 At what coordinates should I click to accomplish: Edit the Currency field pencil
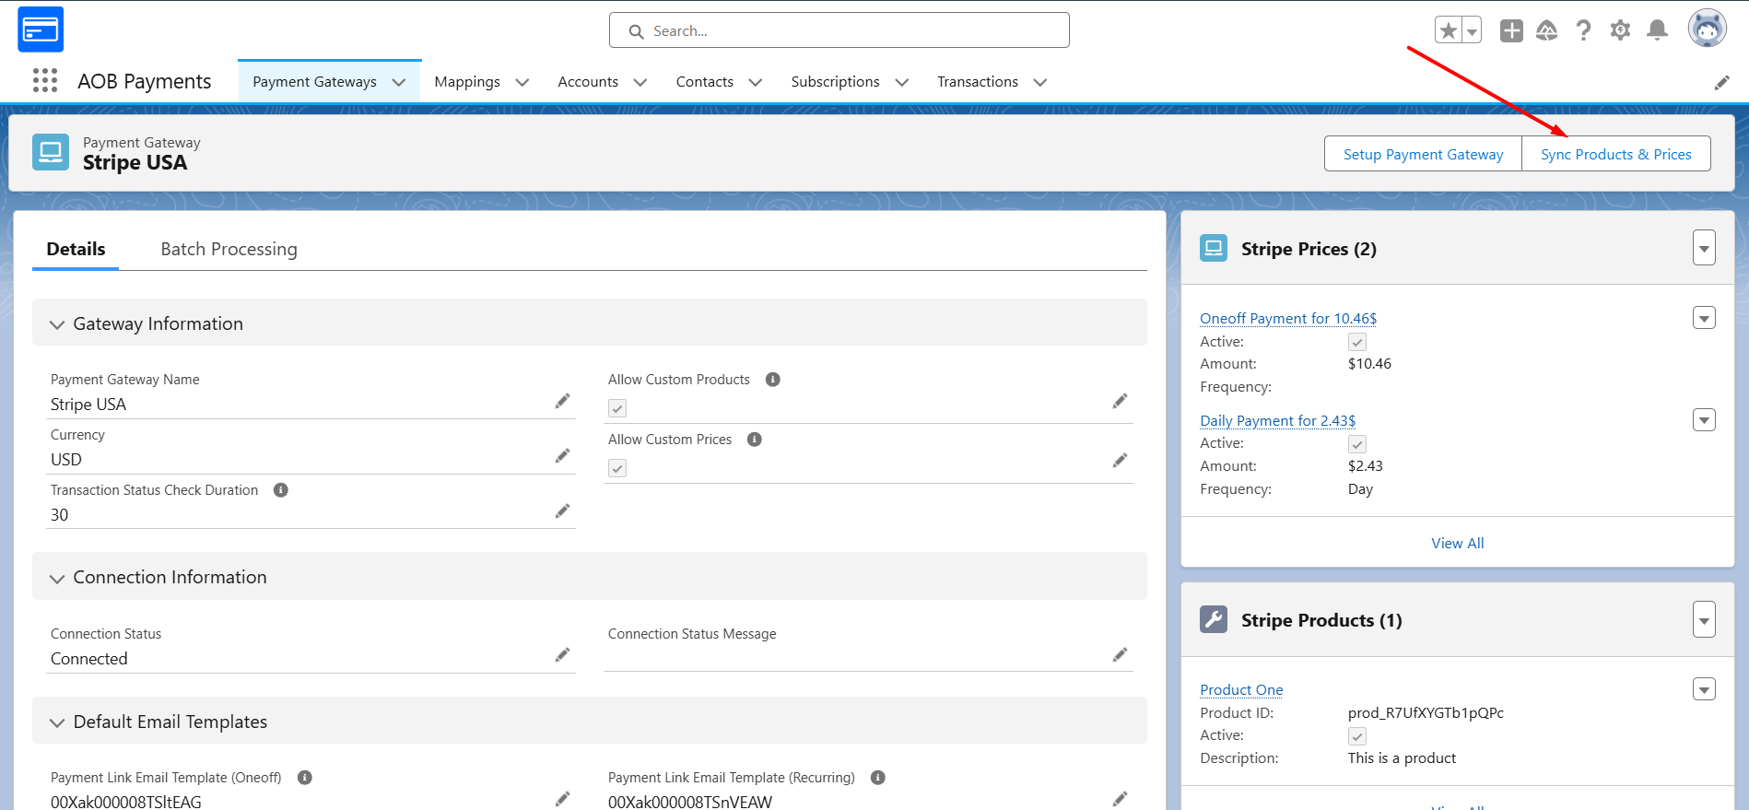(x=562, y=456)
